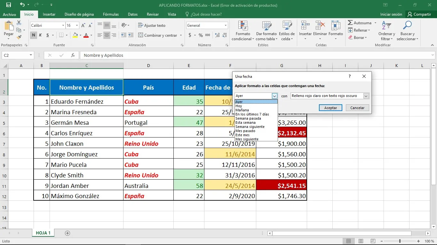Align text left
The image size is (437, 245).
pos(100,35)
